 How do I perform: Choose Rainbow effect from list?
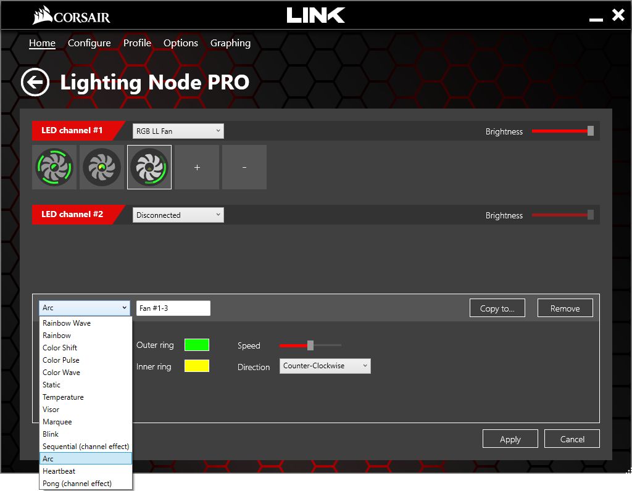tap(86, 336)
